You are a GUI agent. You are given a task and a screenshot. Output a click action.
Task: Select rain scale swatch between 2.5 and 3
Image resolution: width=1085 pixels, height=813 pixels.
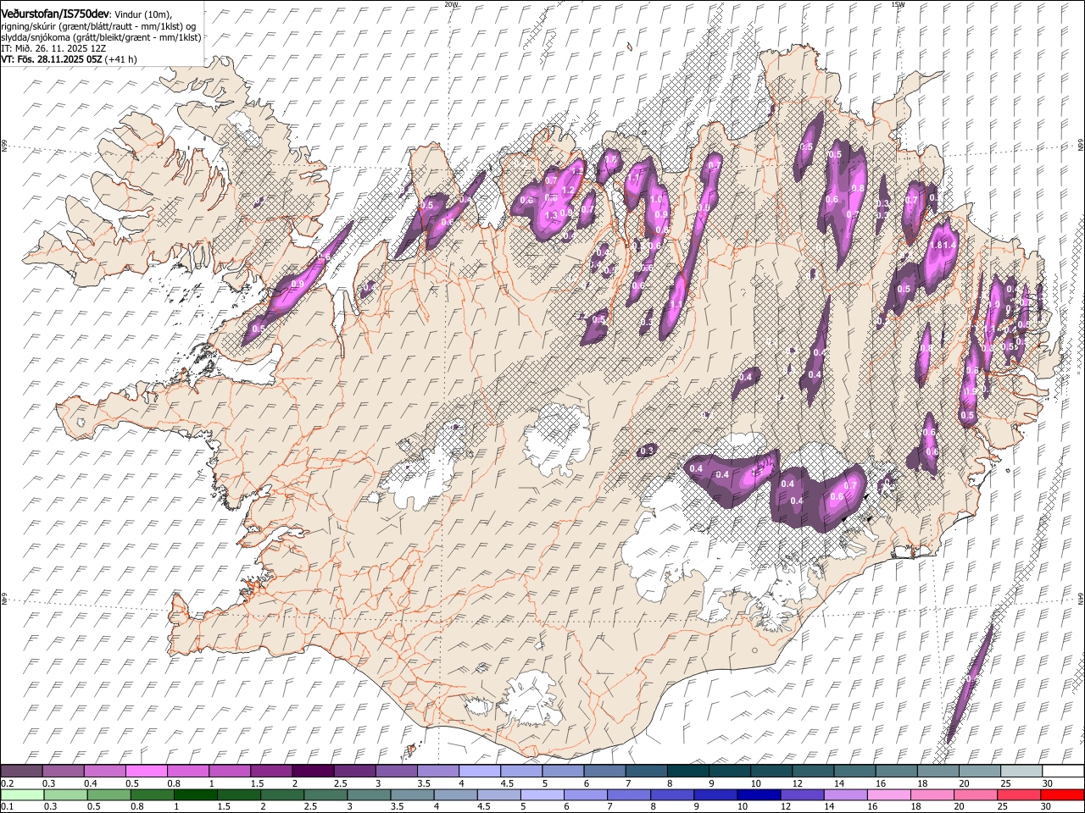point(325,794)
